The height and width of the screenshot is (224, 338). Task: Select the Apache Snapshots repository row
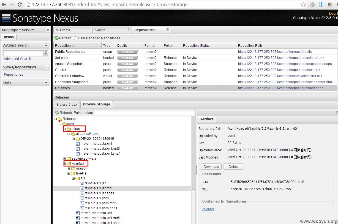coord(195,64)
